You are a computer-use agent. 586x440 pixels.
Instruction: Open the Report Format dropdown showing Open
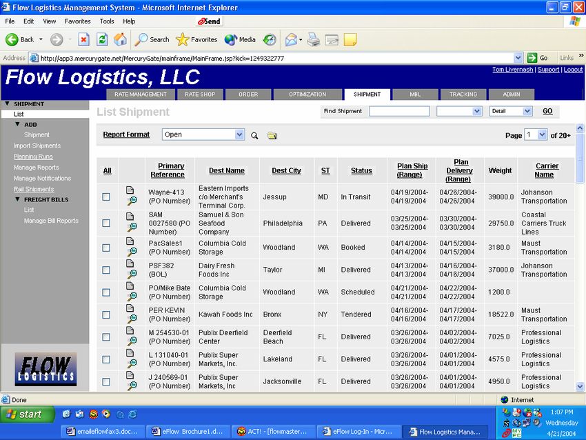[203, 134]
